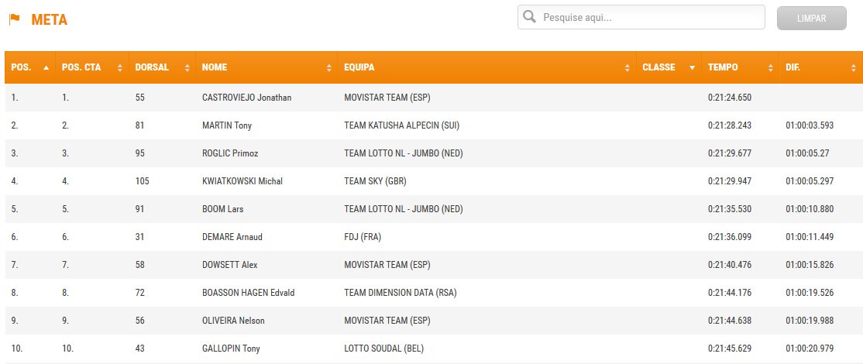Click the sort arrows icon in TEMPO header
This screenshot has width=863, height=364.
coord(771,68)
